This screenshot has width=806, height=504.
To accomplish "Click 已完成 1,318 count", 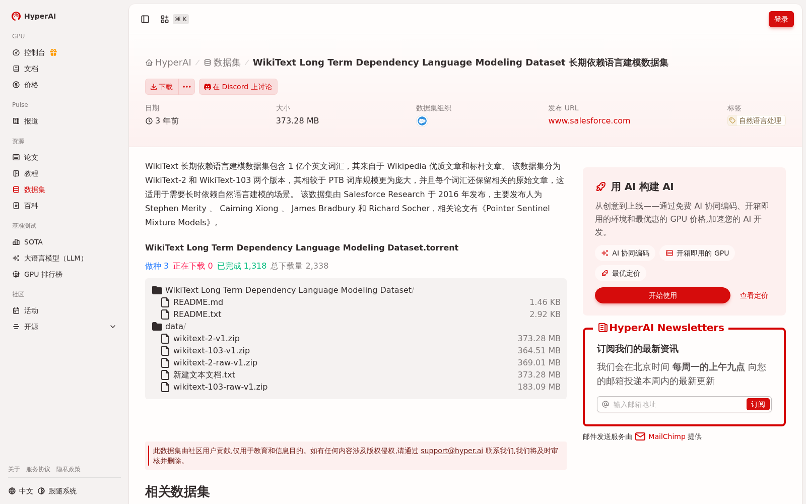I will click(x=242, y=266).
